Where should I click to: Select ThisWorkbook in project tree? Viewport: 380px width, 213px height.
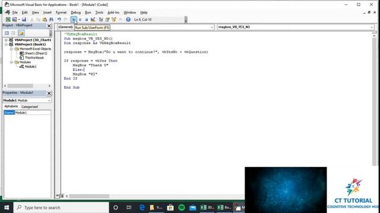coord(34,58)
